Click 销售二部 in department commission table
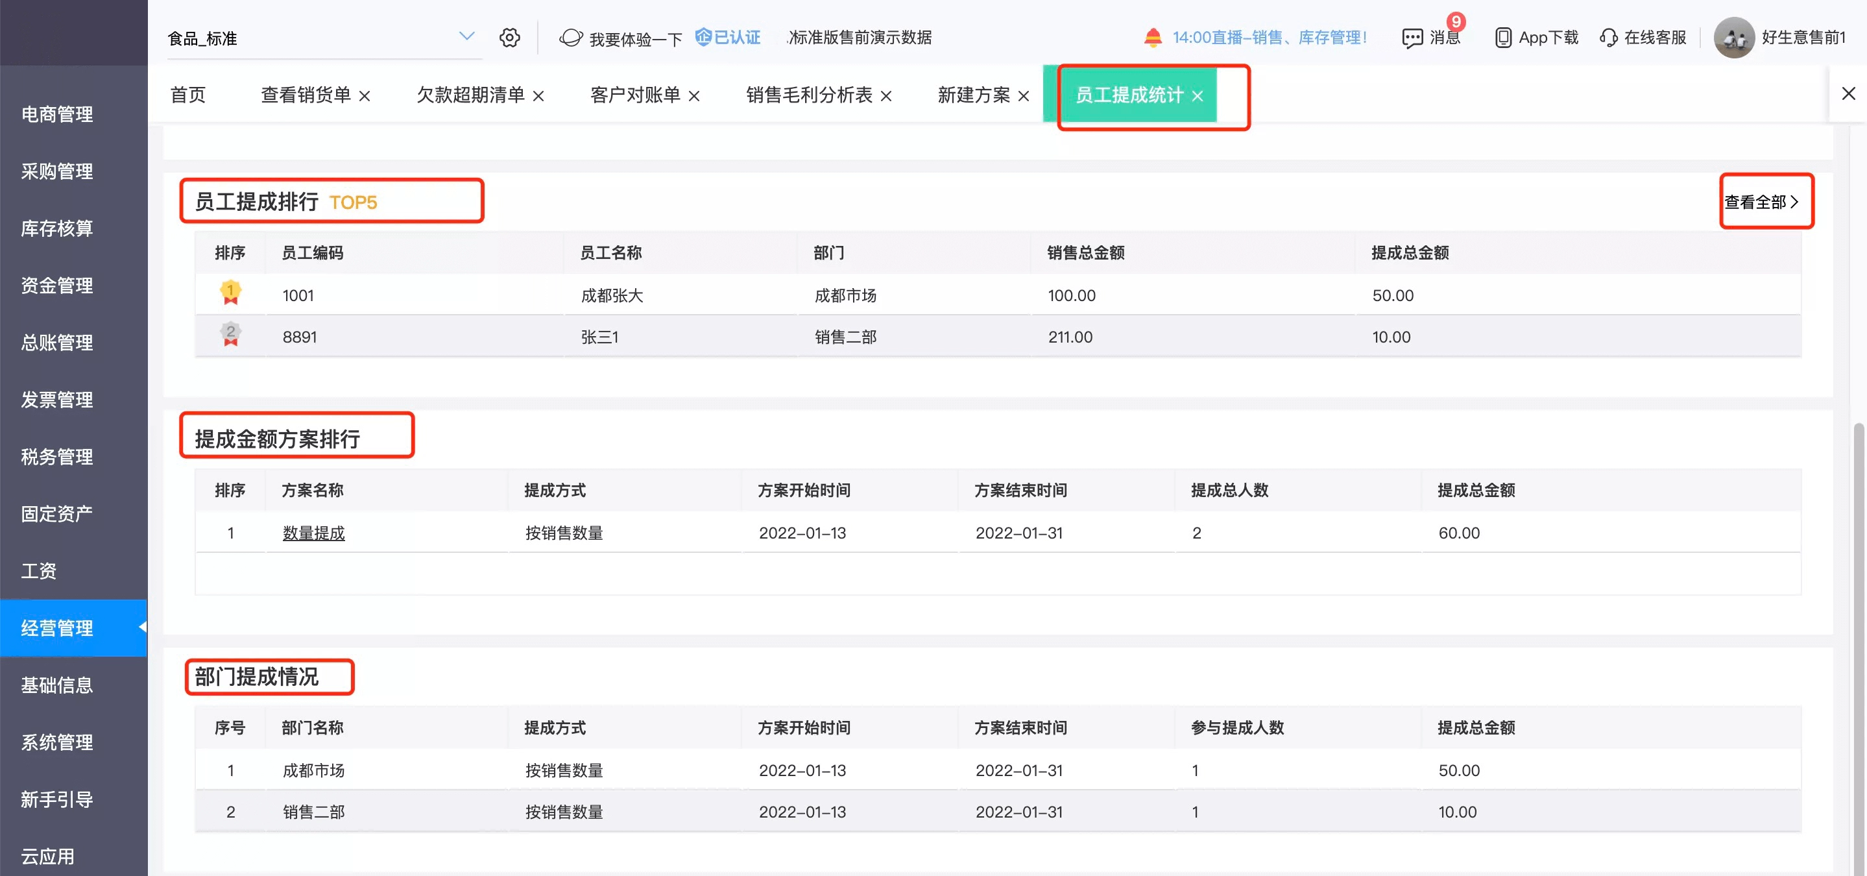 click(x=314, y=812)
